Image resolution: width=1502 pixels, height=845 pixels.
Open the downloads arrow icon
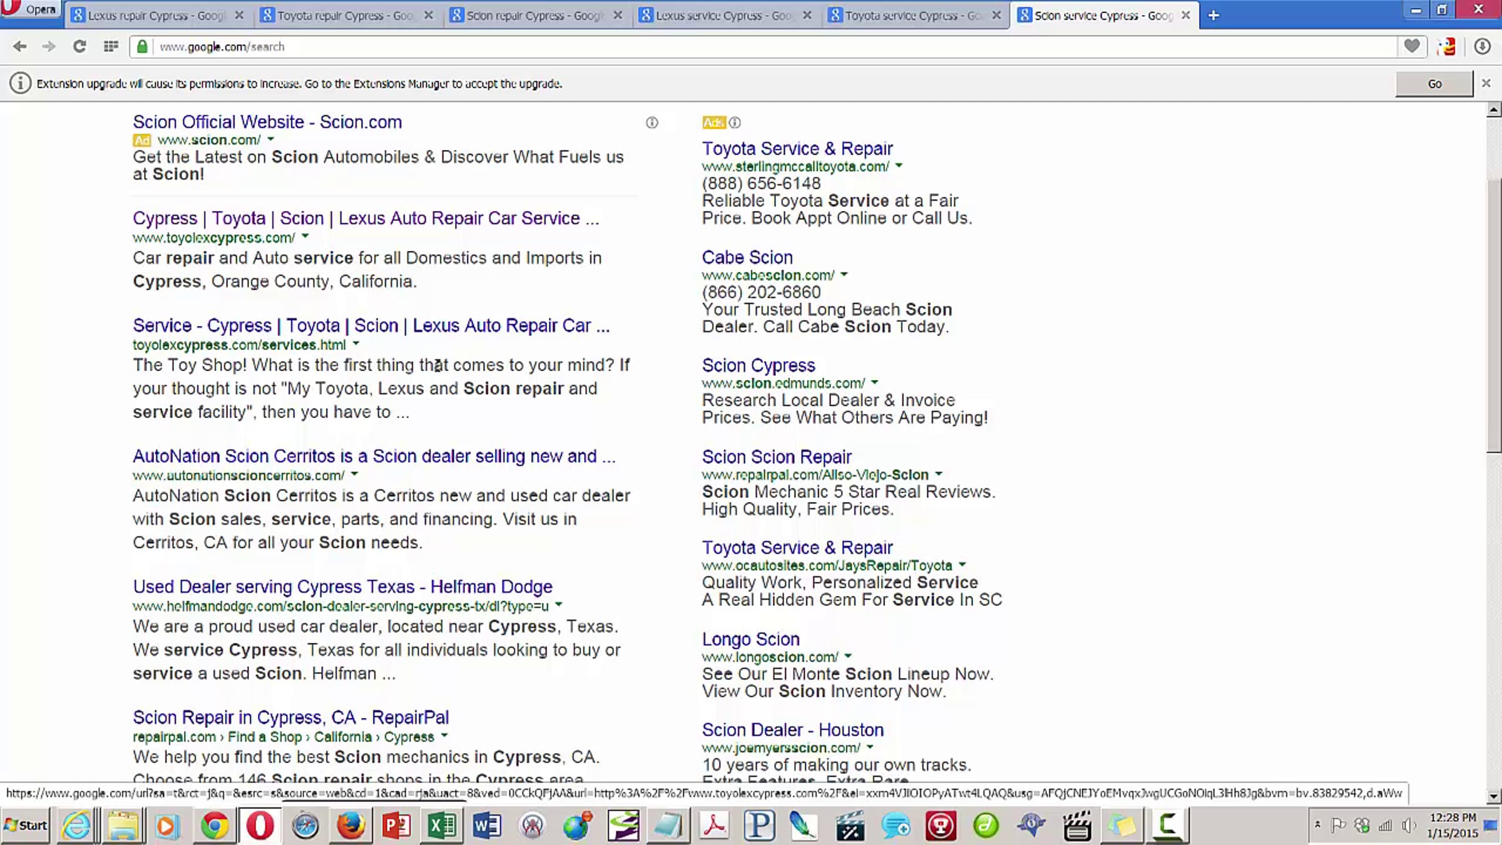click(1482, 46)
